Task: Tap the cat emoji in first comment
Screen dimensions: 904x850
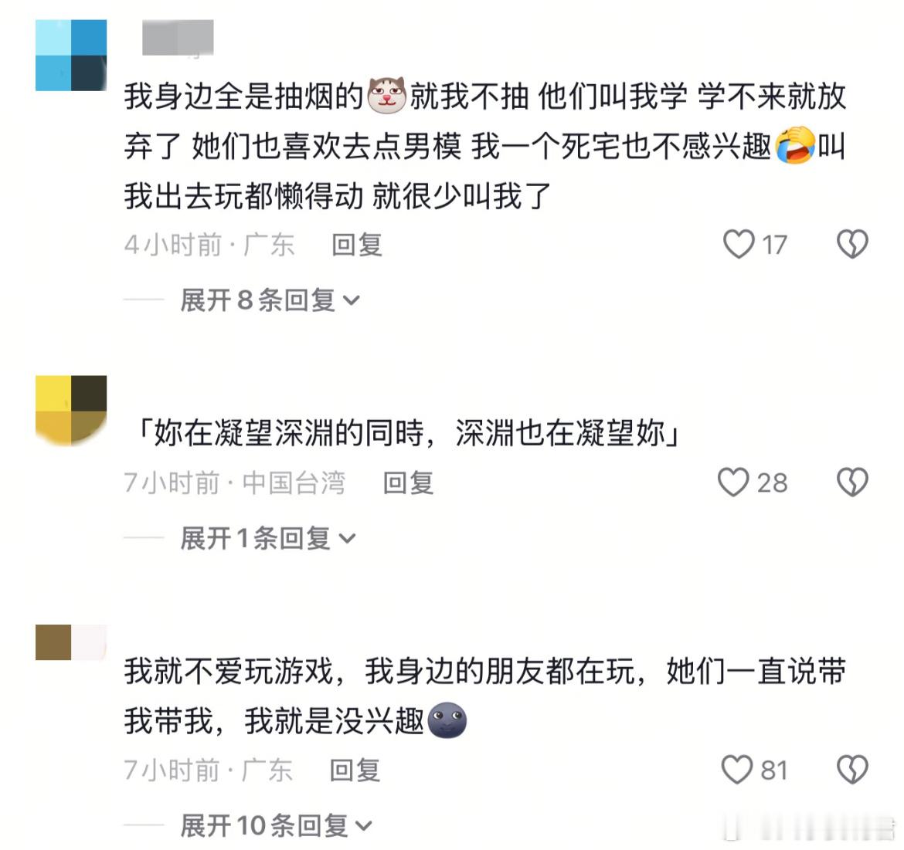Action: [387, 95]
